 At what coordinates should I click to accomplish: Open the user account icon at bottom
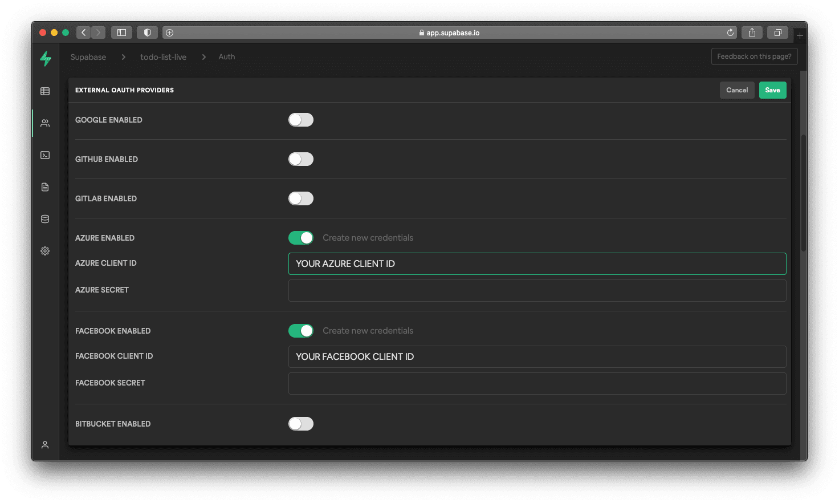click(45, 445)
